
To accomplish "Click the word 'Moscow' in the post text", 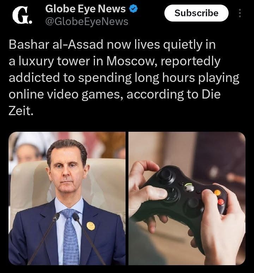I will coord(130,61).
